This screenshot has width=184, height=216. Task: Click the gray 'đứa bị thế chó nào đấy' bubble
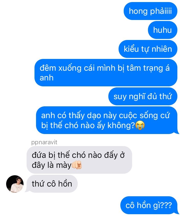[79, 160]
